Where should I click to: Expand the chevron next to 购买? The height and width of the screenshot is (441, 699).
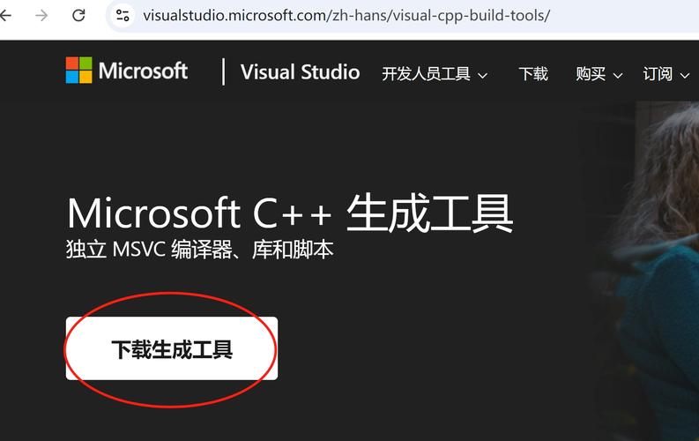[617, 76]
